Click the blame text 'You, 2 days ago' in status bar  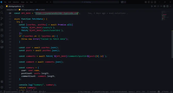(84, 91)
